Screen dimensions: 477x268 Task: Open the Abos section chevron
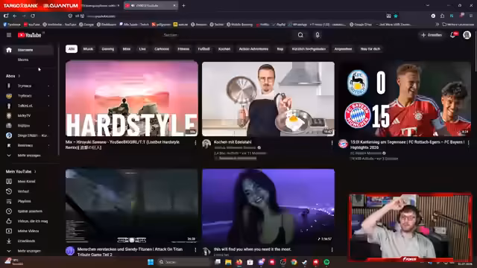(19, 76)
